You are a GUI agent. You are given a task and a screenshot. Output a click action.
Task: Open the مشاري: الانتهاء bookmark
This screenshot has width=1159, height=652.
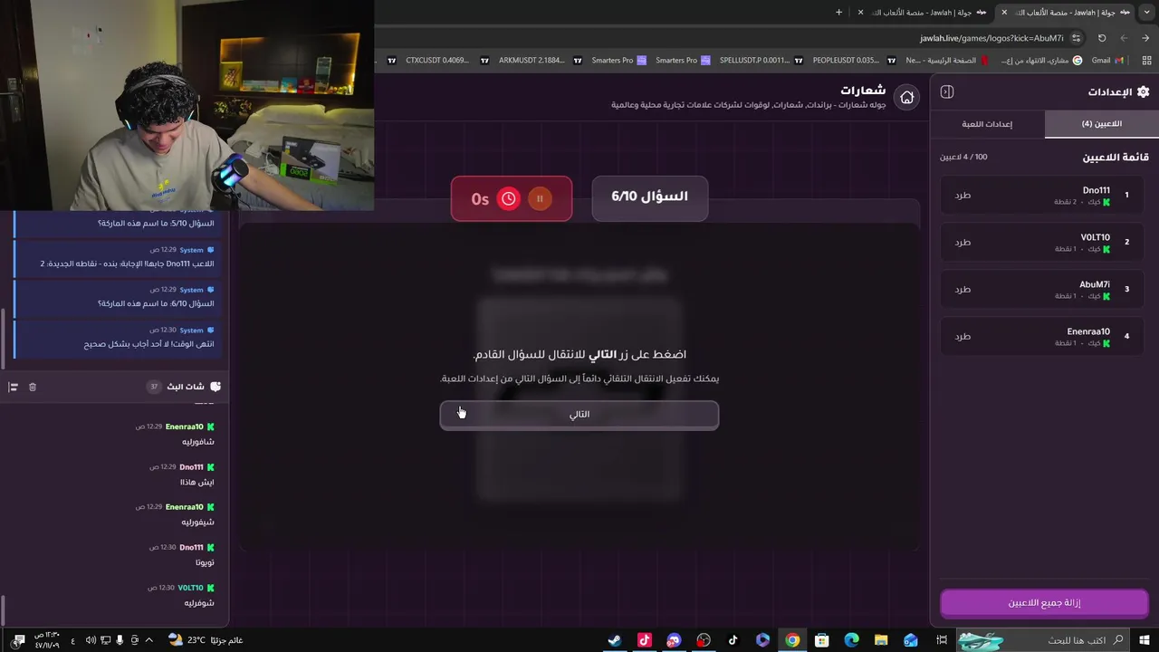[x=1041, y=61]
